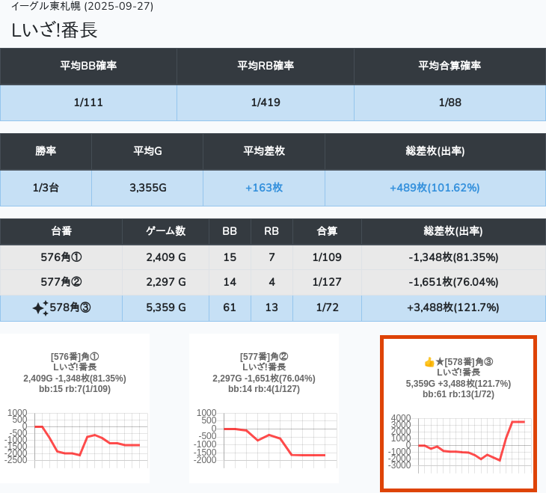Select machine 576角① in the table

61,257
